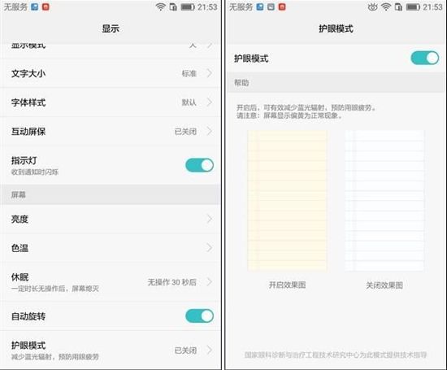
Task: Disable the 自动旋转 auto-rotate switch
Action: point(200,316)
